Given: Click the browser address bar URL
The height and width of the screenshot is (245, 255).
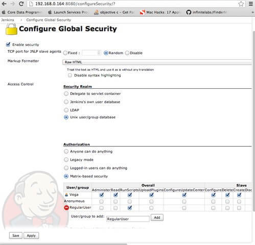Looking at the screenshot, I should (75, 4).
